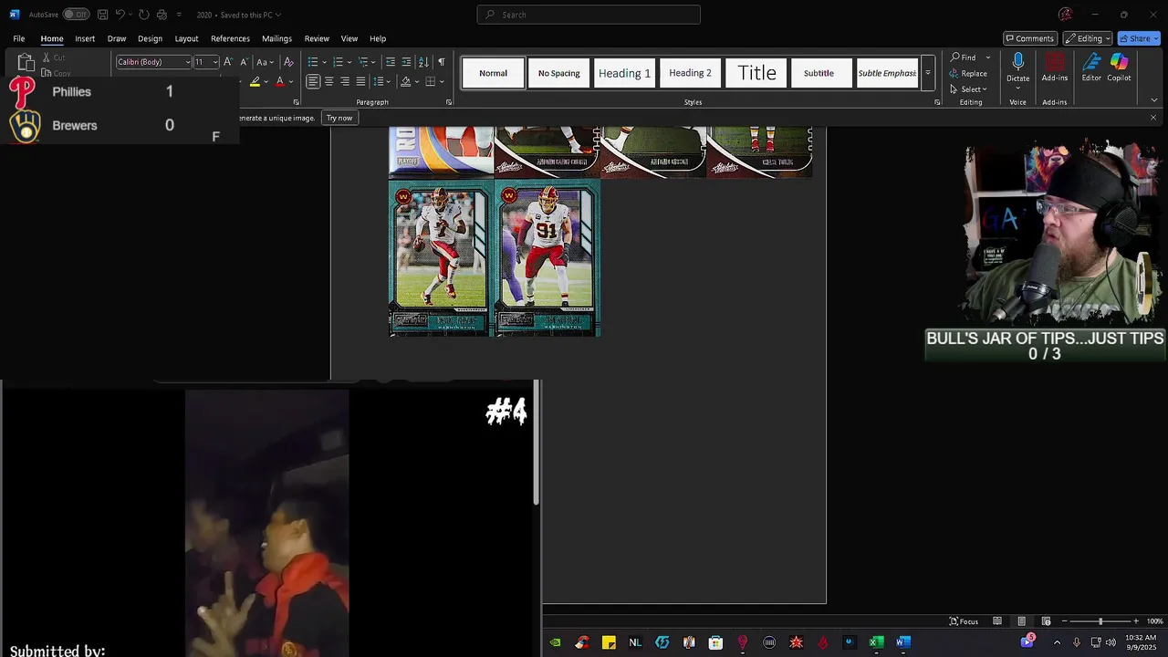Toggle Align Right
1168x657 pixels.
point(345,81)
